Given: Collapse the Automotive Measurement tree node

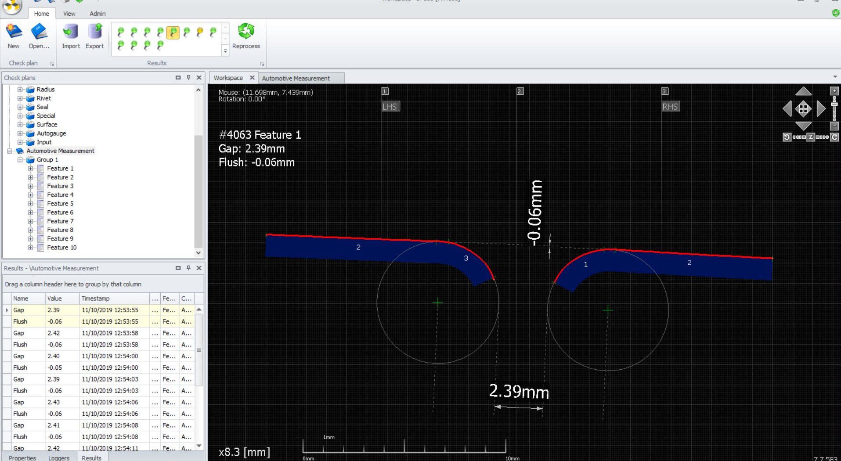Looking at the screenshot, I should click(11, 151).
